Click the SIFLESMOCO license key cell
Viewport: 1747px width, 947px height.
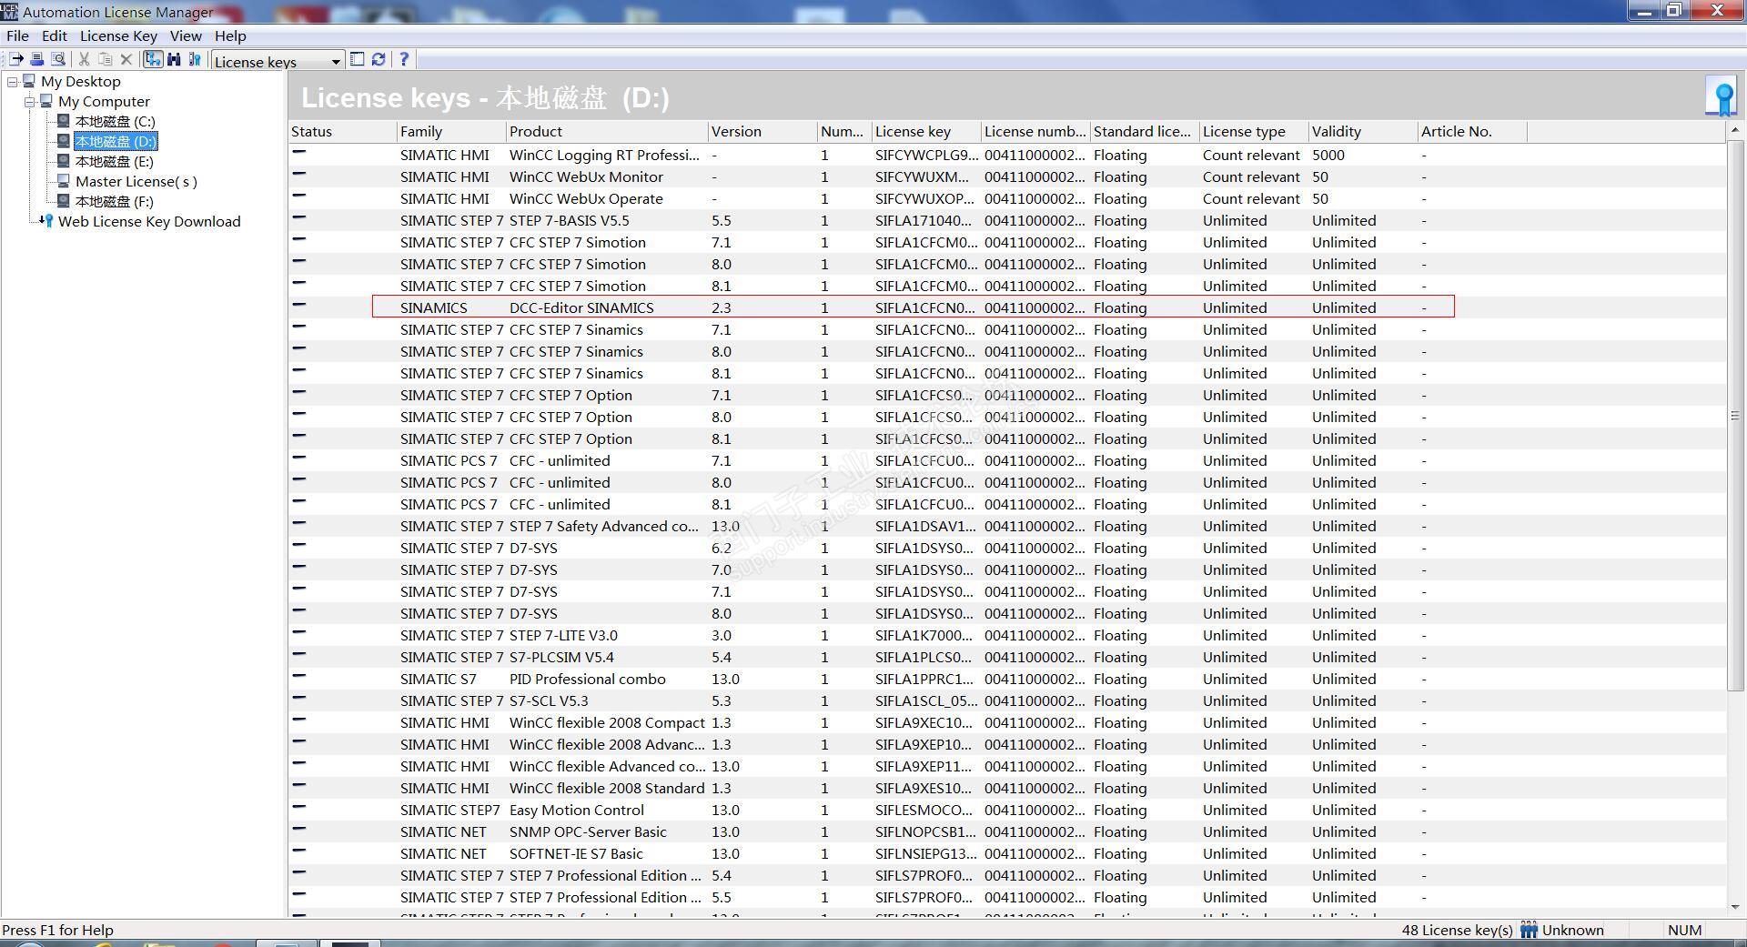pos(924,810)
